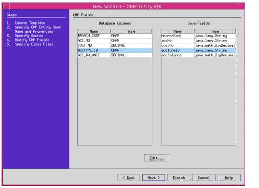Image resolution: width=259 pixels, height=188 pixels.
Task: Select the ACCTYPE_ID database column row
Action: (115, 50)
